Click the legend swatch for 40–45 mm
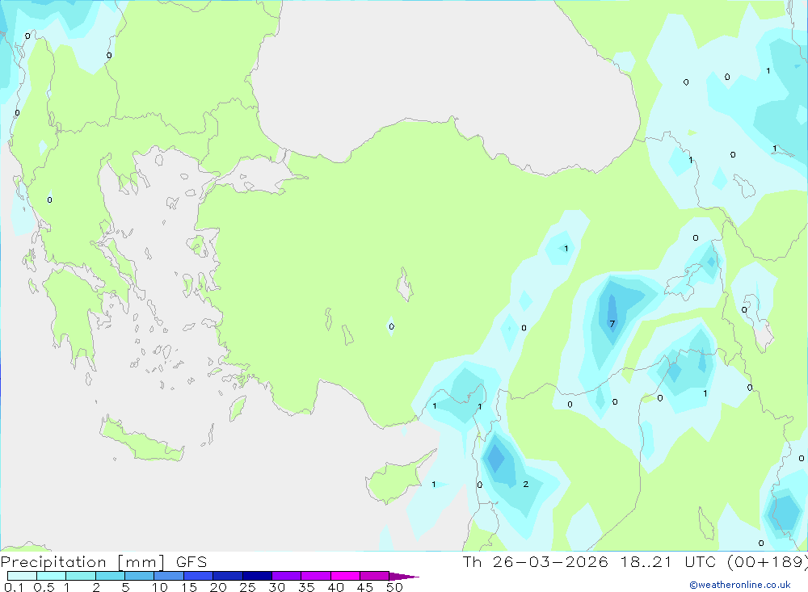The width and height of the screenshot is (808, 592). 345,576
